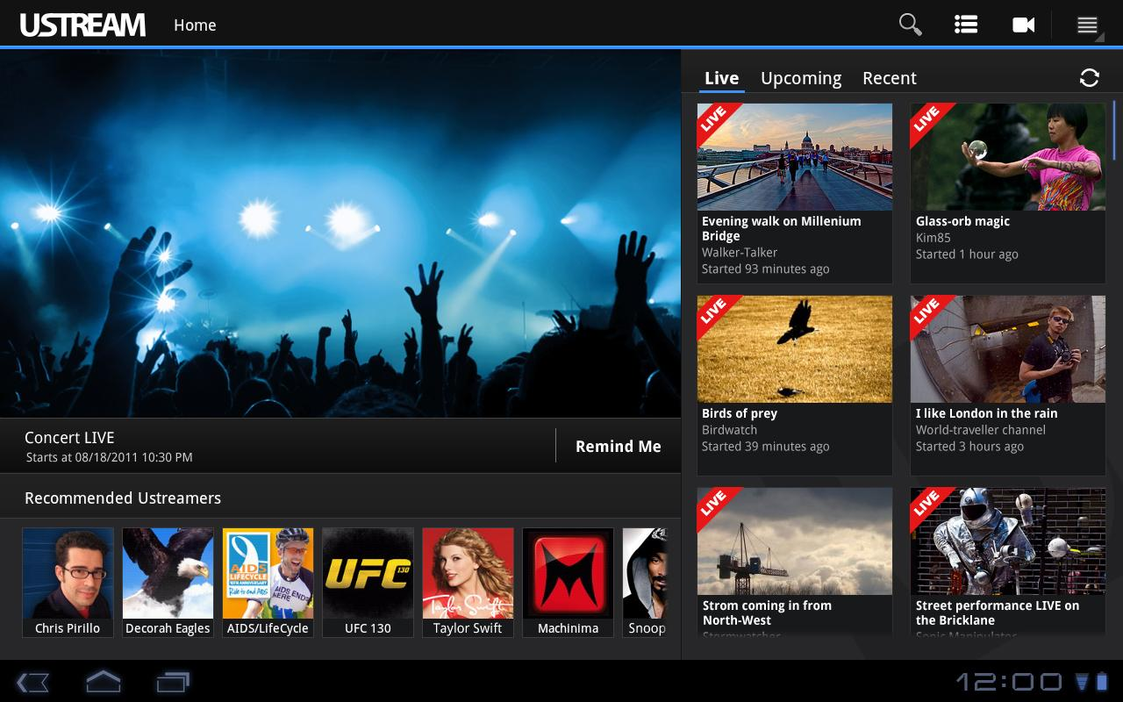The image size is (1123, 702).
Task: Select the Live tab
Action: coord(721,78)
